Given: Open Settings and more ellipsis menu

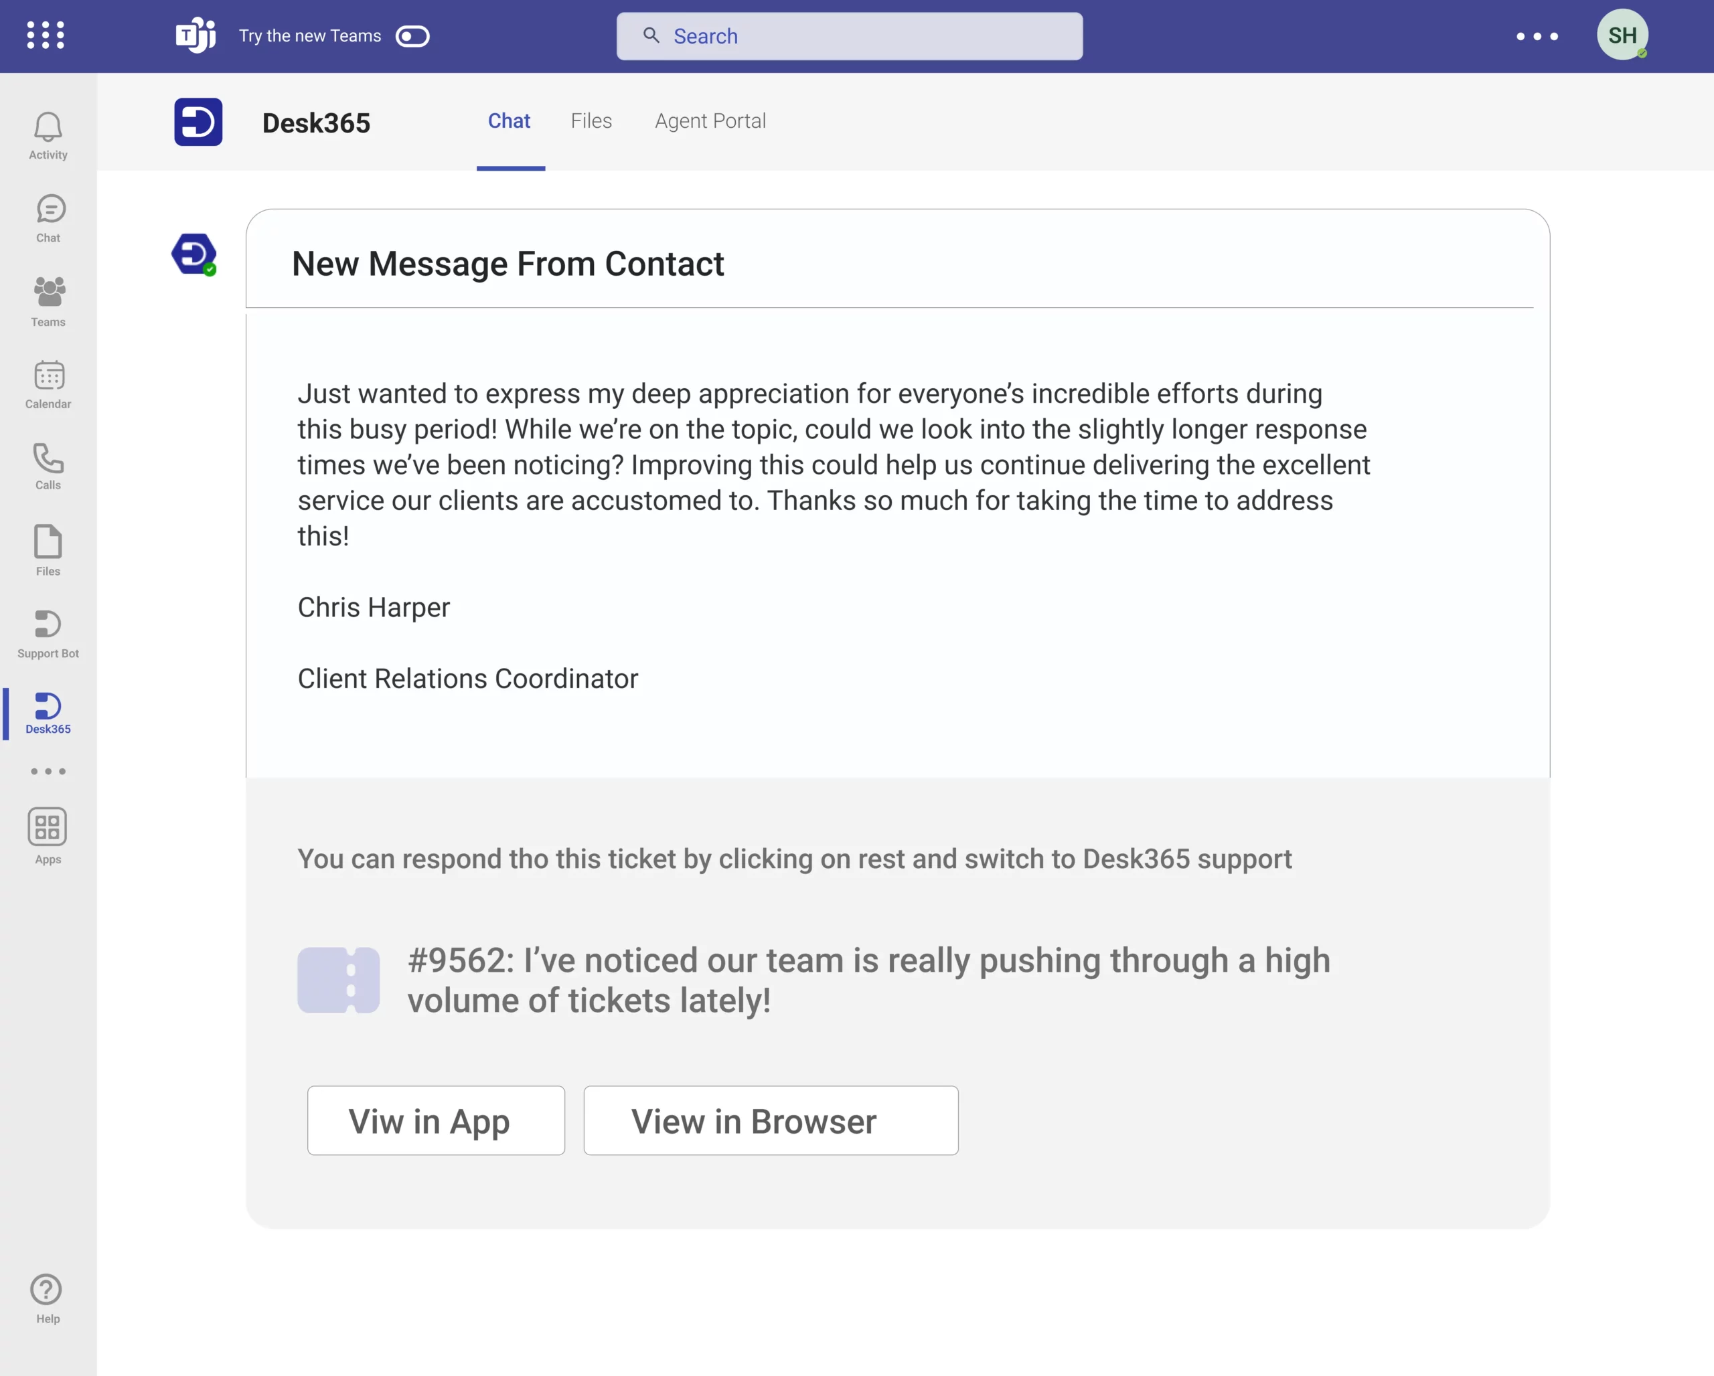Looking at the screenshot, I should (x=1537, y=37).
